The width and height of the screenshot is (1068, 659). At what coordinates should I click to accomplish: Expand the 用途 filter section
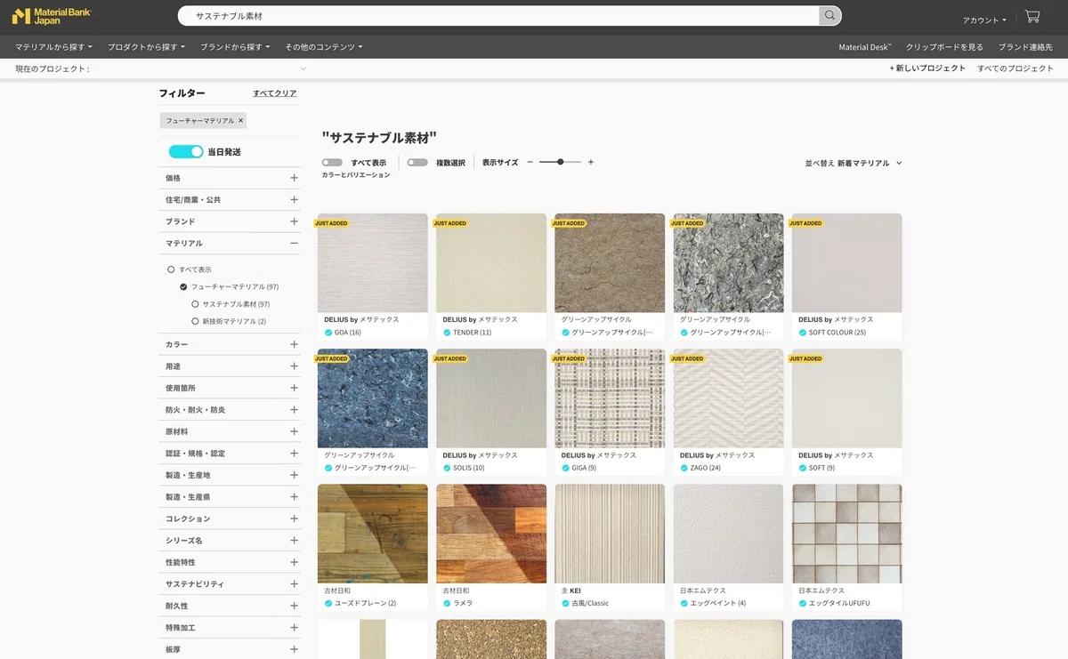[230, 366]
